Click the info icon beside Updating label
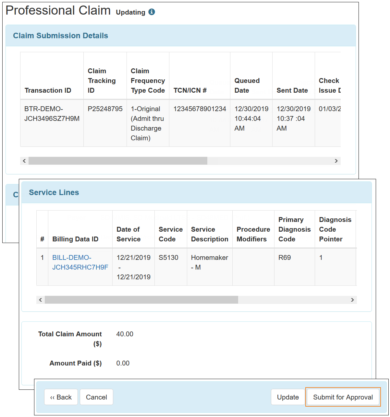The image size is (390, 417). 152,12
